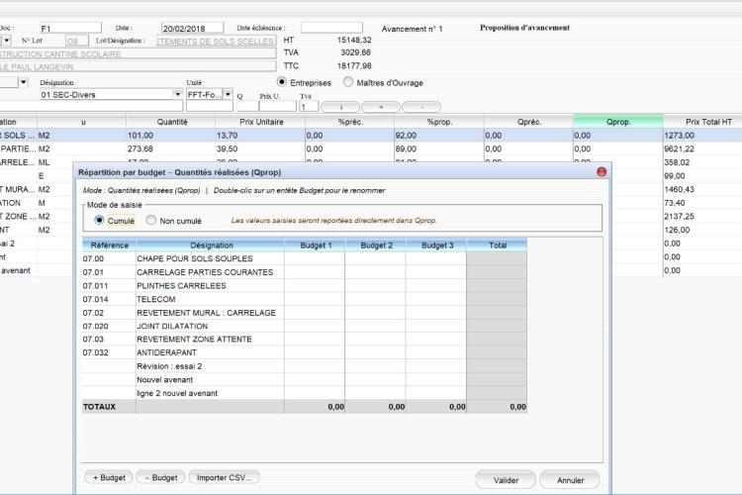Select row PLINTHES CARRELEES
742x495 pixels.
click(305, 286)
